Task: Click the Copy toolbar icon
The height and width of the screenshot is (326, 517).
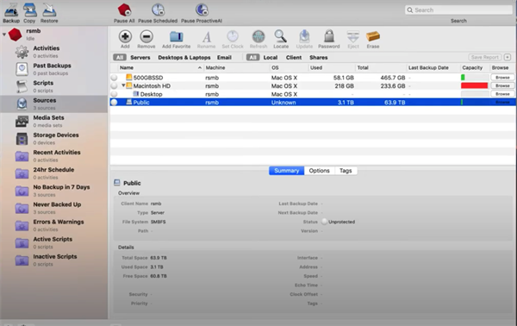Action: [x=29, y=10]
